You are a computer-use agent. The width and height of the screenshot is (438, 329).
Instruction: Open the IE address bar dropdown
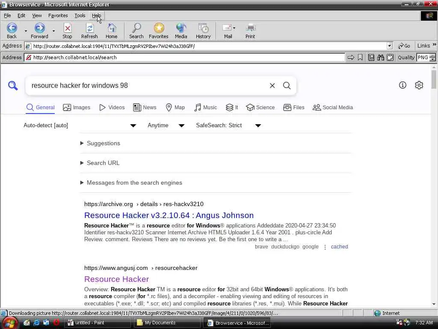[389, 46]
